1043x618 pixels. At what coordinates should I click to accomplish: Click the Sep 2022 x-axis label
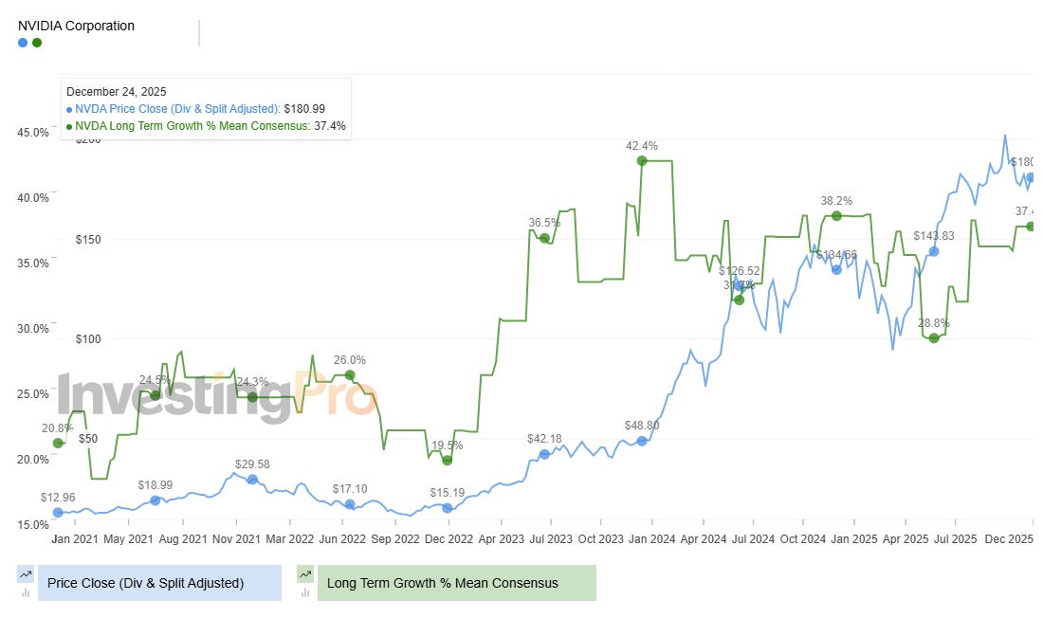click(x=395, y=538)
